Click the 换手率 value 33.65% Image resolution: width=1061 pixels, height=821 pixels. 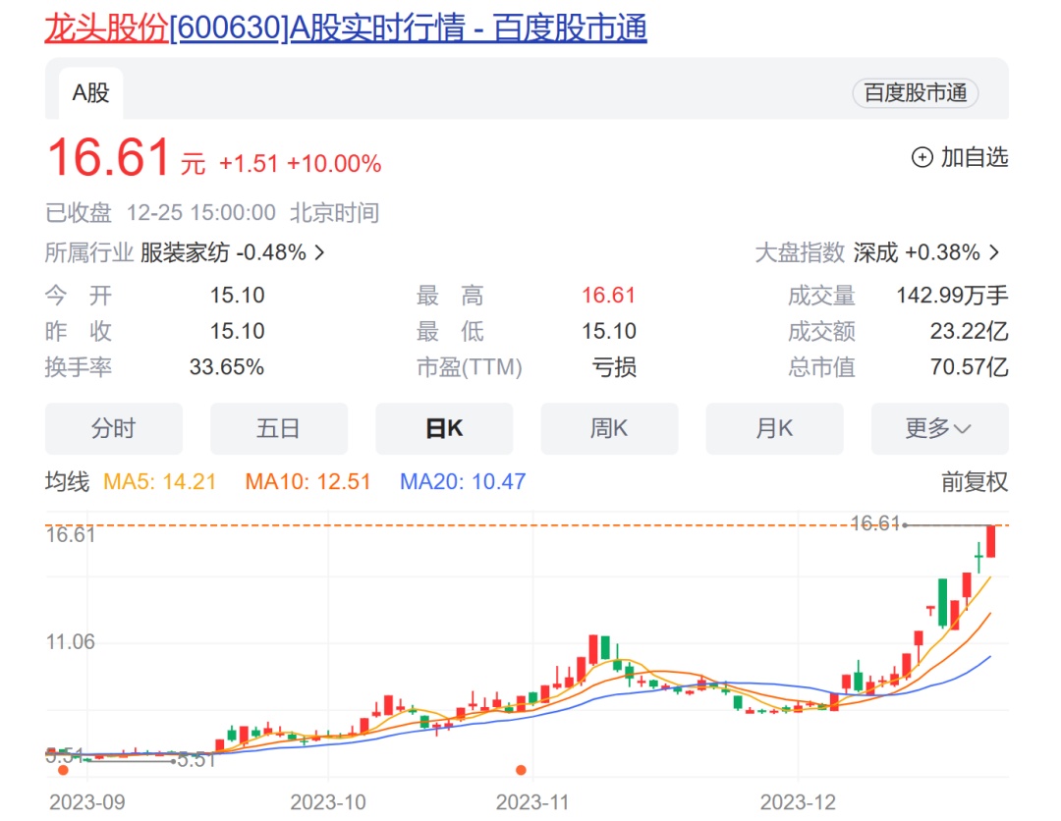click(x=227, y=366)
